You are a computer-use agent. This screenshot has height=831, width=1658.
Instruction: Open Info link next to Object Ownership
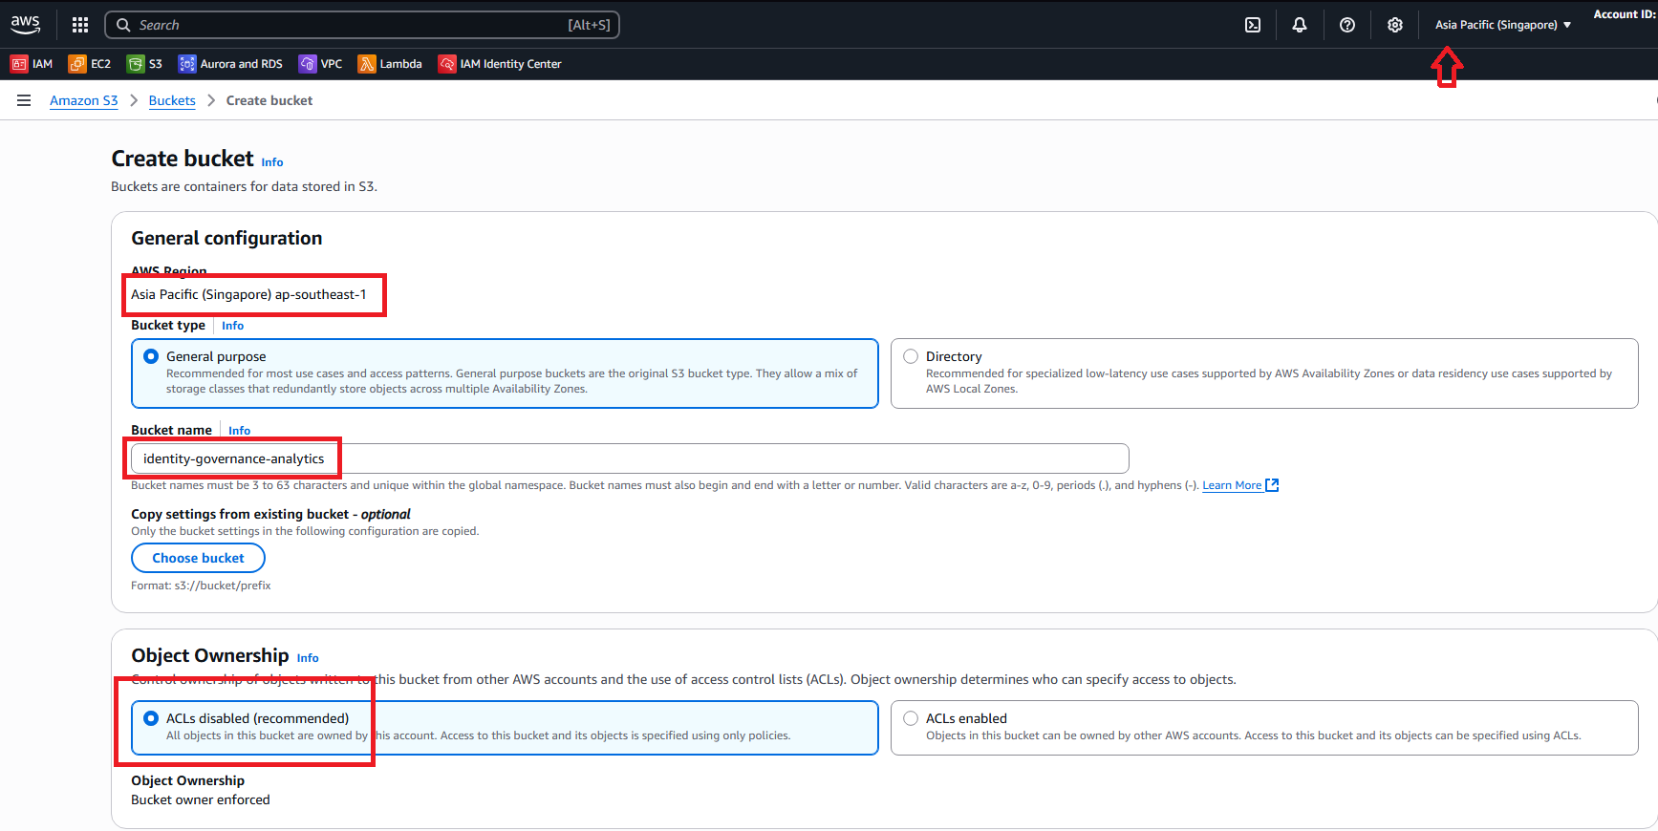point(308,658)
